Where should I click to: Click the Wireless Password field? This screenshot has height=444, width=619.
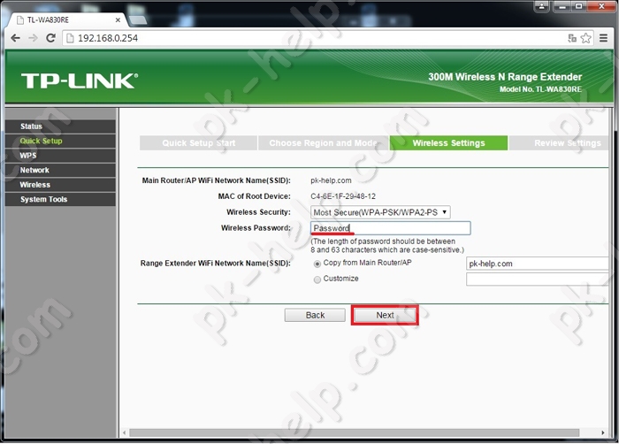pos(391,228)
